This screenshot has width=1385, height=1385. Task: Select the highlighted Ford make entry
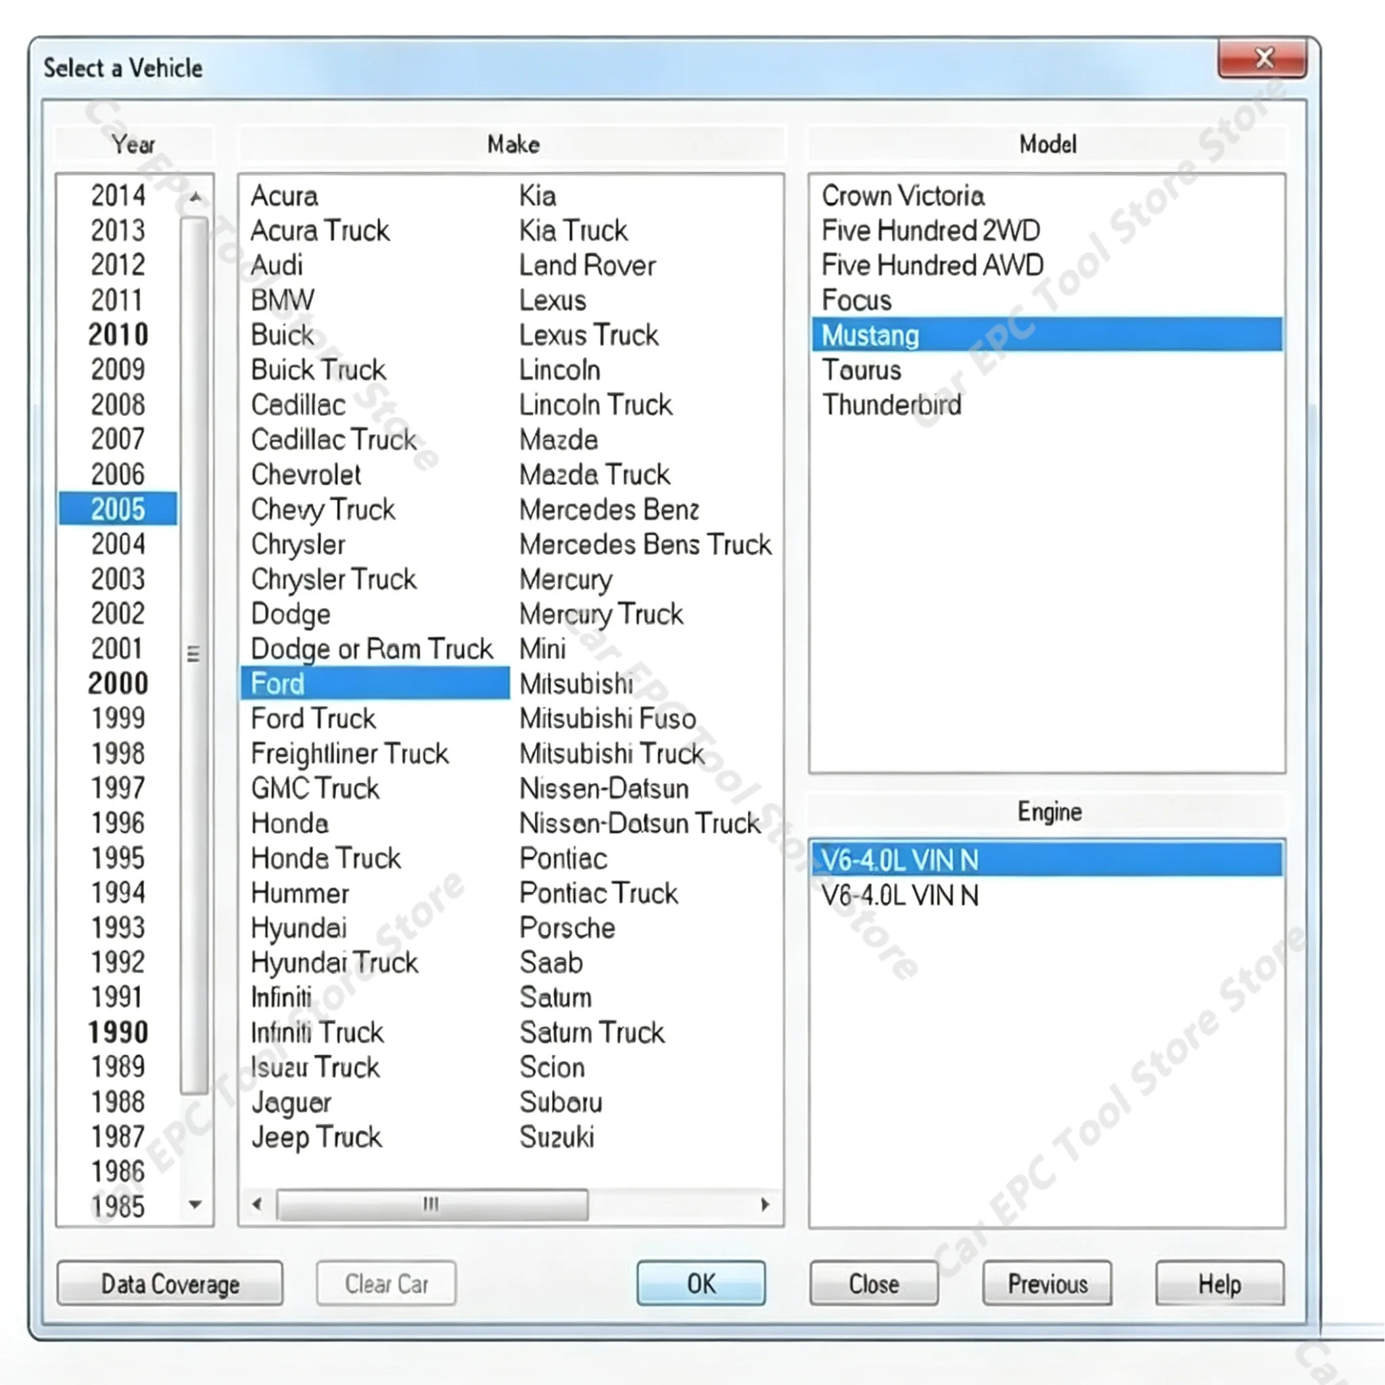375,683
